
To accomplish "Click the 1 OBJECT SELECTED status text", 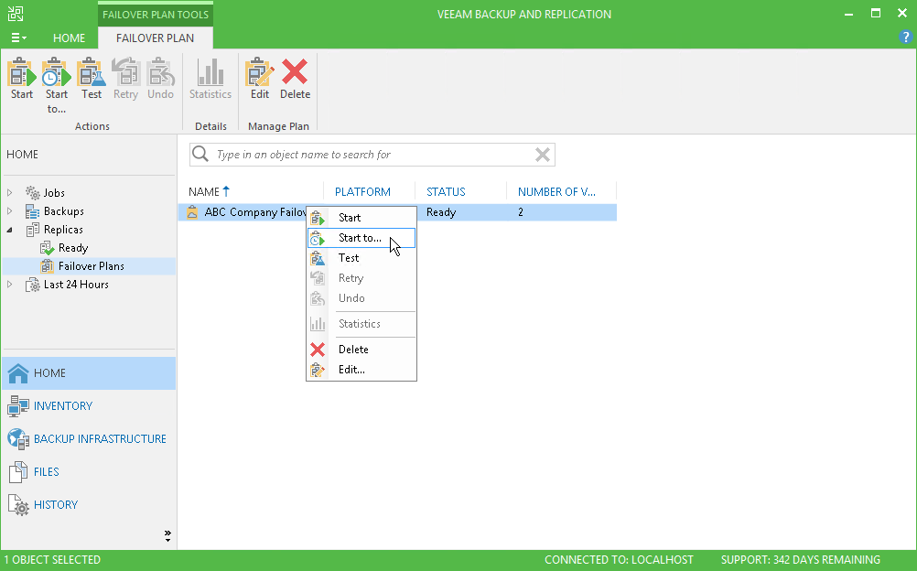I will tap(53, 560).
